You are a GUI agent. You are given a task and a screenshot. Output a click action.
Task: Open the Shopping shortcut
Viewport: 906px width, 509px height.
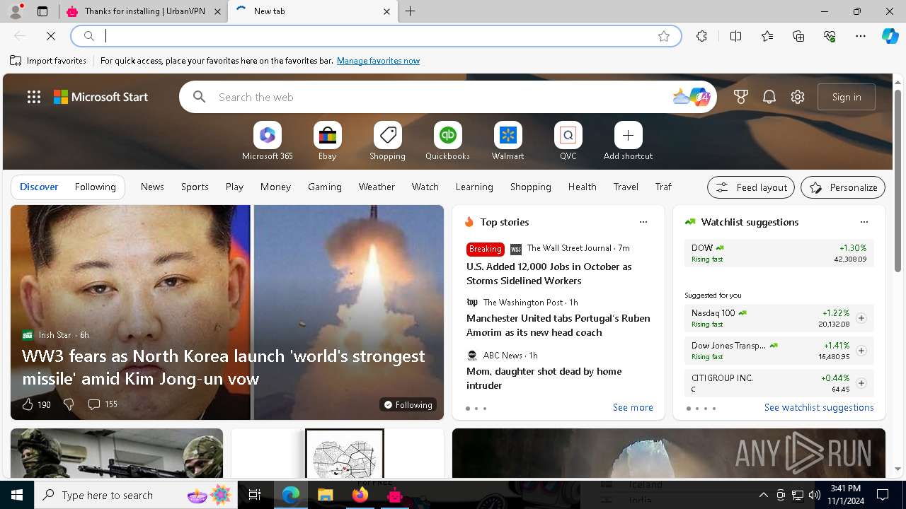(387, 141)
